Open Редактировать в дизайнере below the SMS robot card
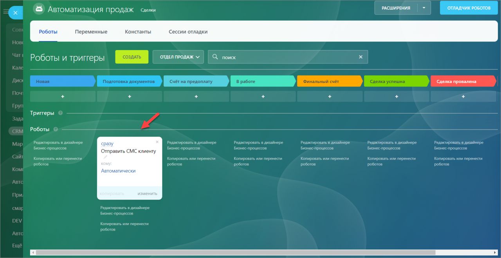The width and height of the screenshot is (501, 258). coord(125,211)
